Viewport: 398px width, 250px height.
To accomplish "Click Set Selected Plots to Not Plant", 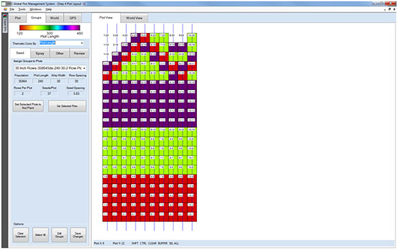I will (x=28, y=106).
